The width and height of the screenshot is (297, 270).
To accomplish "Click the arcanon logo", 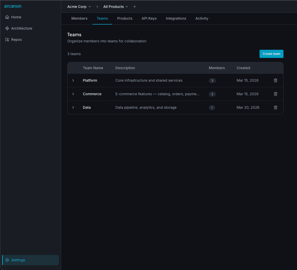I will tap(13, 6).
